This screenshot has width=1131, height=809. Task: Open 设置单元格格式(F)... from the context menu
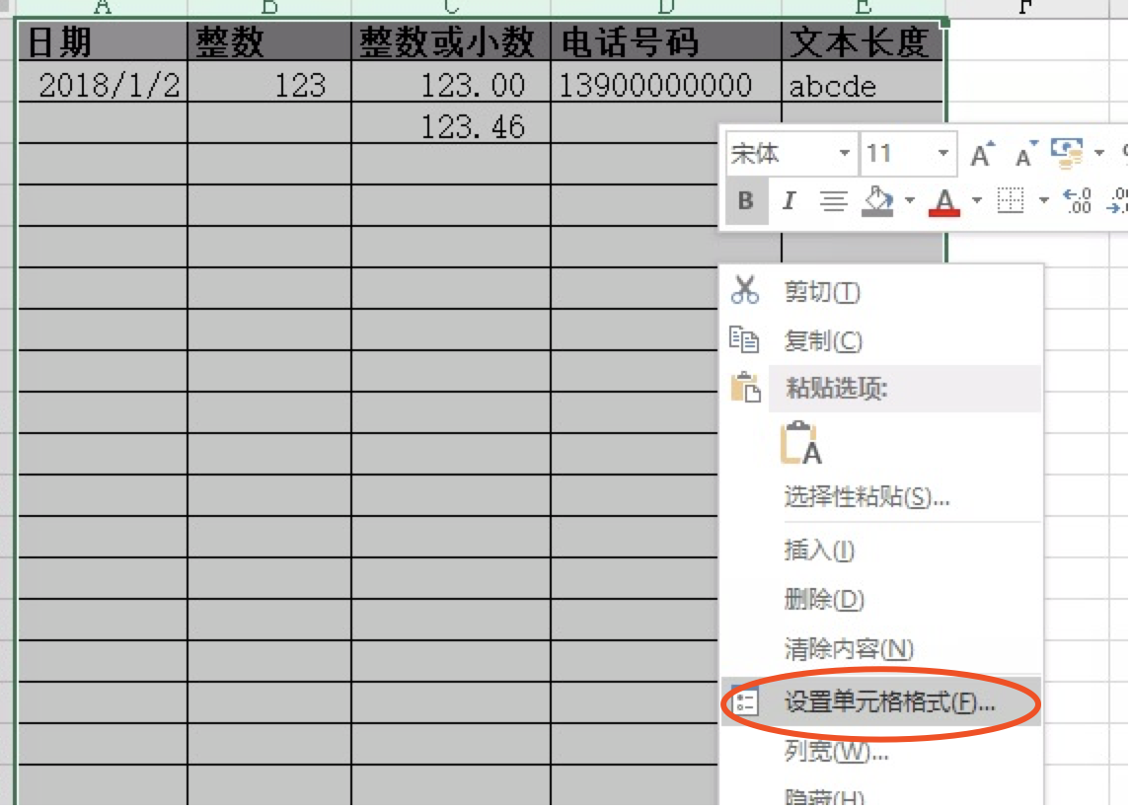(x=881, y=701)
